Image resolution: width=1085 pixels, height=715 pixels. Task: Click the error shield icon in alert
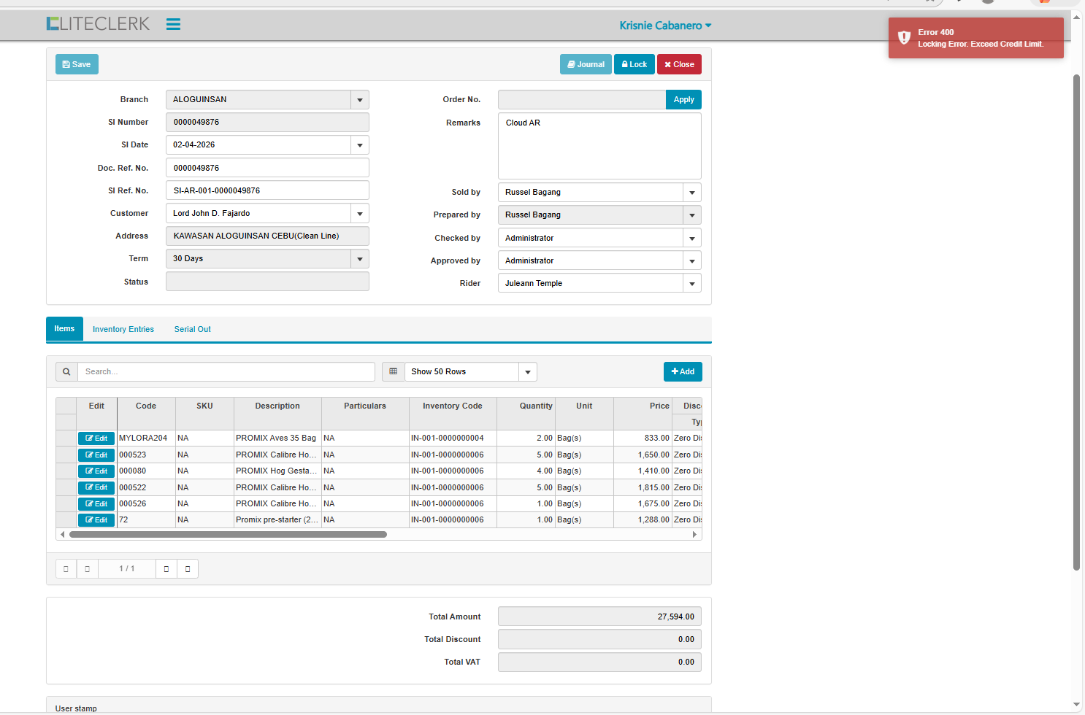point(904,38)
